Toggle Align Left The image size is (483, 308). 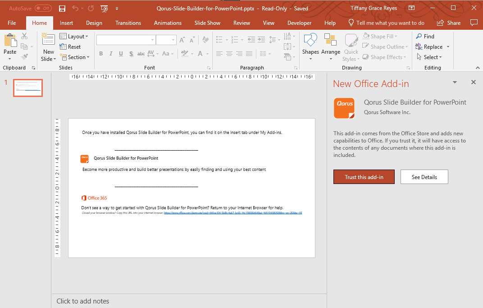pos(219,54)
